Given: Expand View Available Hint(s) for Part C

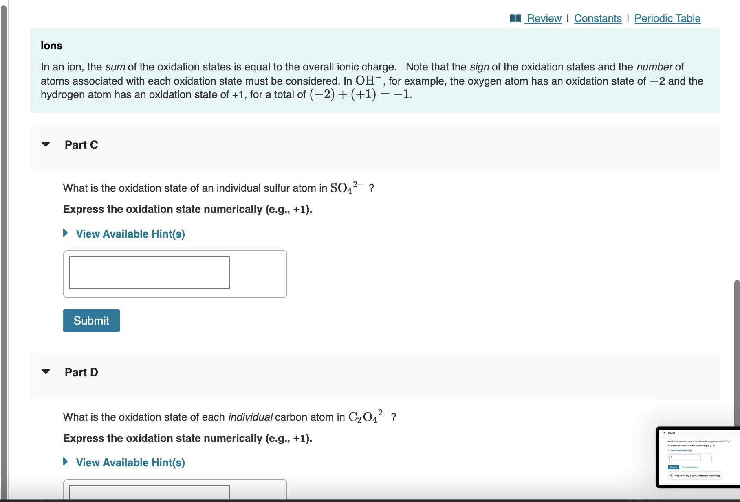Looking at the screenshot, I should [130, 234].
